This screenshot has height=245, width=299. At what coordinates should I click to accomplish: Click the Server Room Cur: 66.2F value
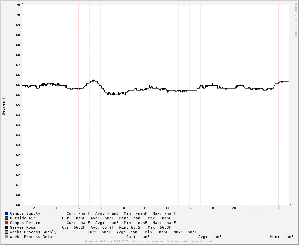[x=74, y=227]
